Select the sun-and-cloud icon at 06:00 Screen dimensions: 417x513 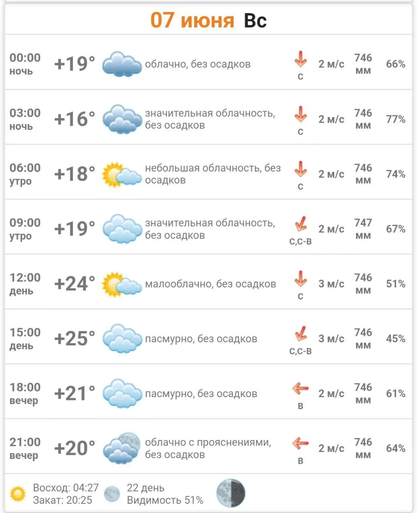pyautogui.click(x=122, y=174)
